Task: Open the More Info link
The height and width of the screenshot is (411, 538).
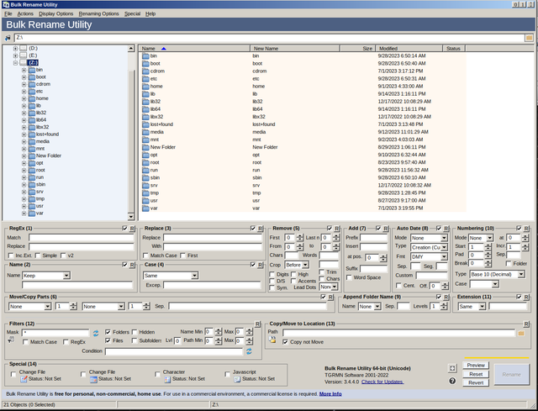Action: (x=330, y=394)
